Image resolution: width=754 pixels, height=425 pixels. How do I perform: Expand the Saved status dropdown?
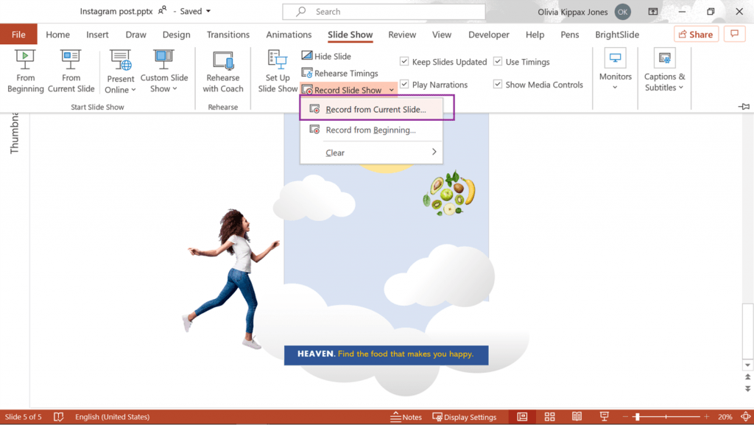(208, 11)
